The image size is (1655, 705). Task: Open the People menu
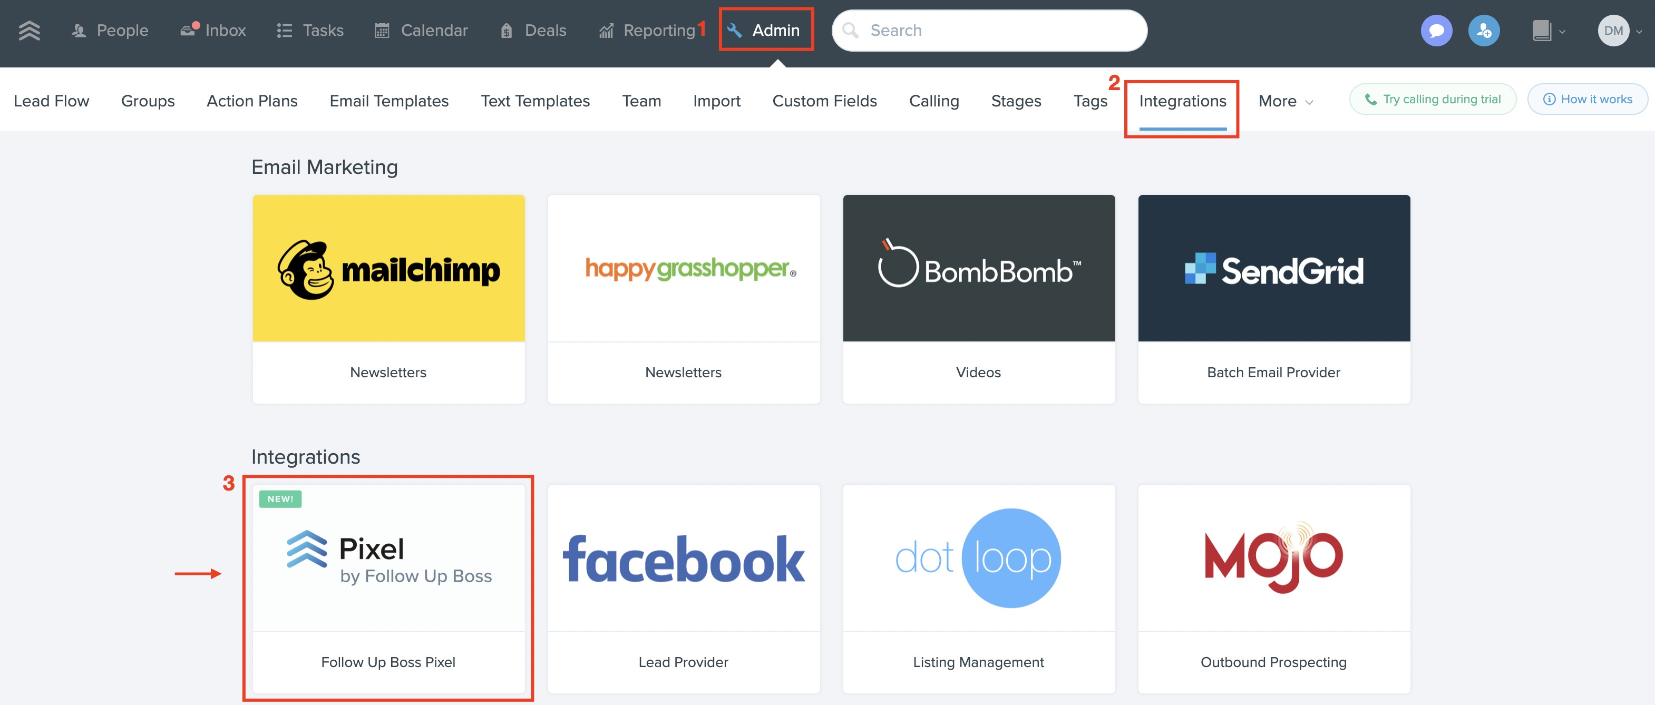click(x=110, y=30)
